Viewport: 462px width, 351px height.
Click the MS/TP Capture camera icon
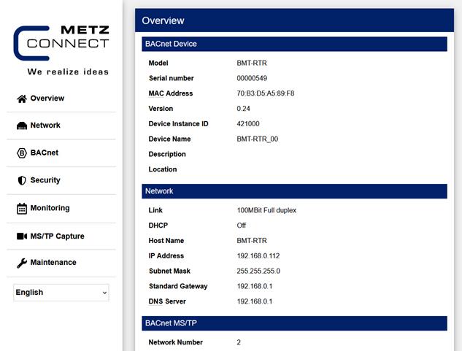tap(22, 236)
